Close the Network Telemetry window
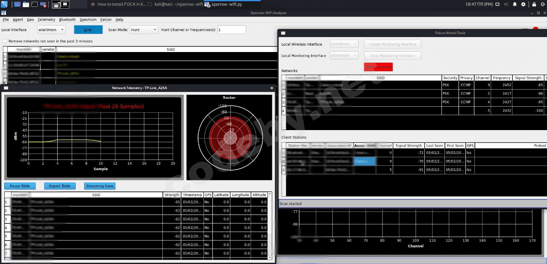This screenshot has height=264, width=547. click(272, 88)
